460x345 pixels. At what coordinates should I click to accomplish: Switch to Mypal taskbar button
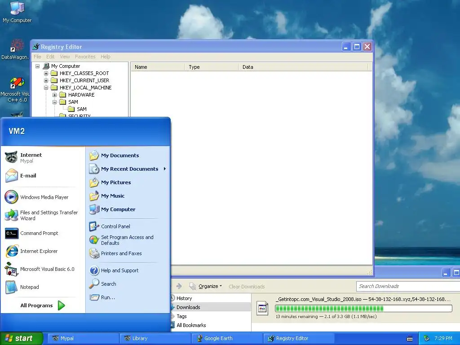pos(83,339)
